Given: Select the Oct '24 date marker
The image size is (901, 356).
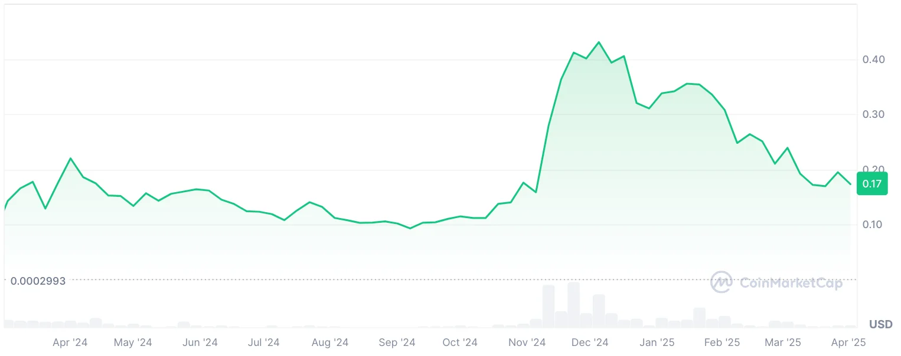Looking at the screenshot, I should (x=459, y=342).
